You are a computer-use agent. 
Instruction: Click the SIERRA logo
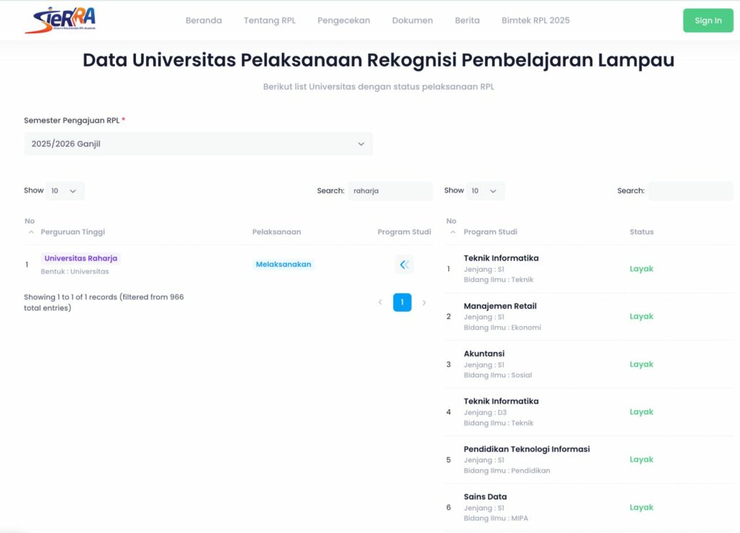pos(60,20)
